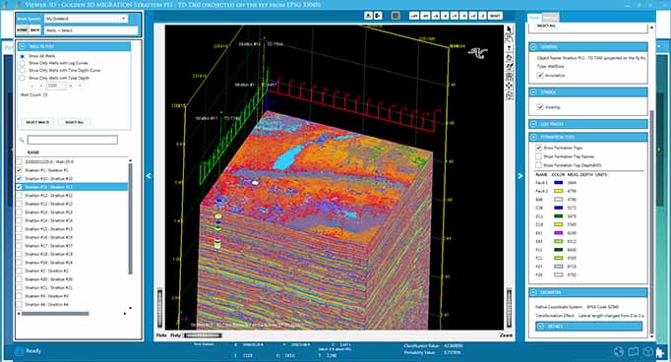This screenshot has width=671, height=362.
Task: Collapse the GENERAL section
Action: pyautogui.click(x=533, y=46)
